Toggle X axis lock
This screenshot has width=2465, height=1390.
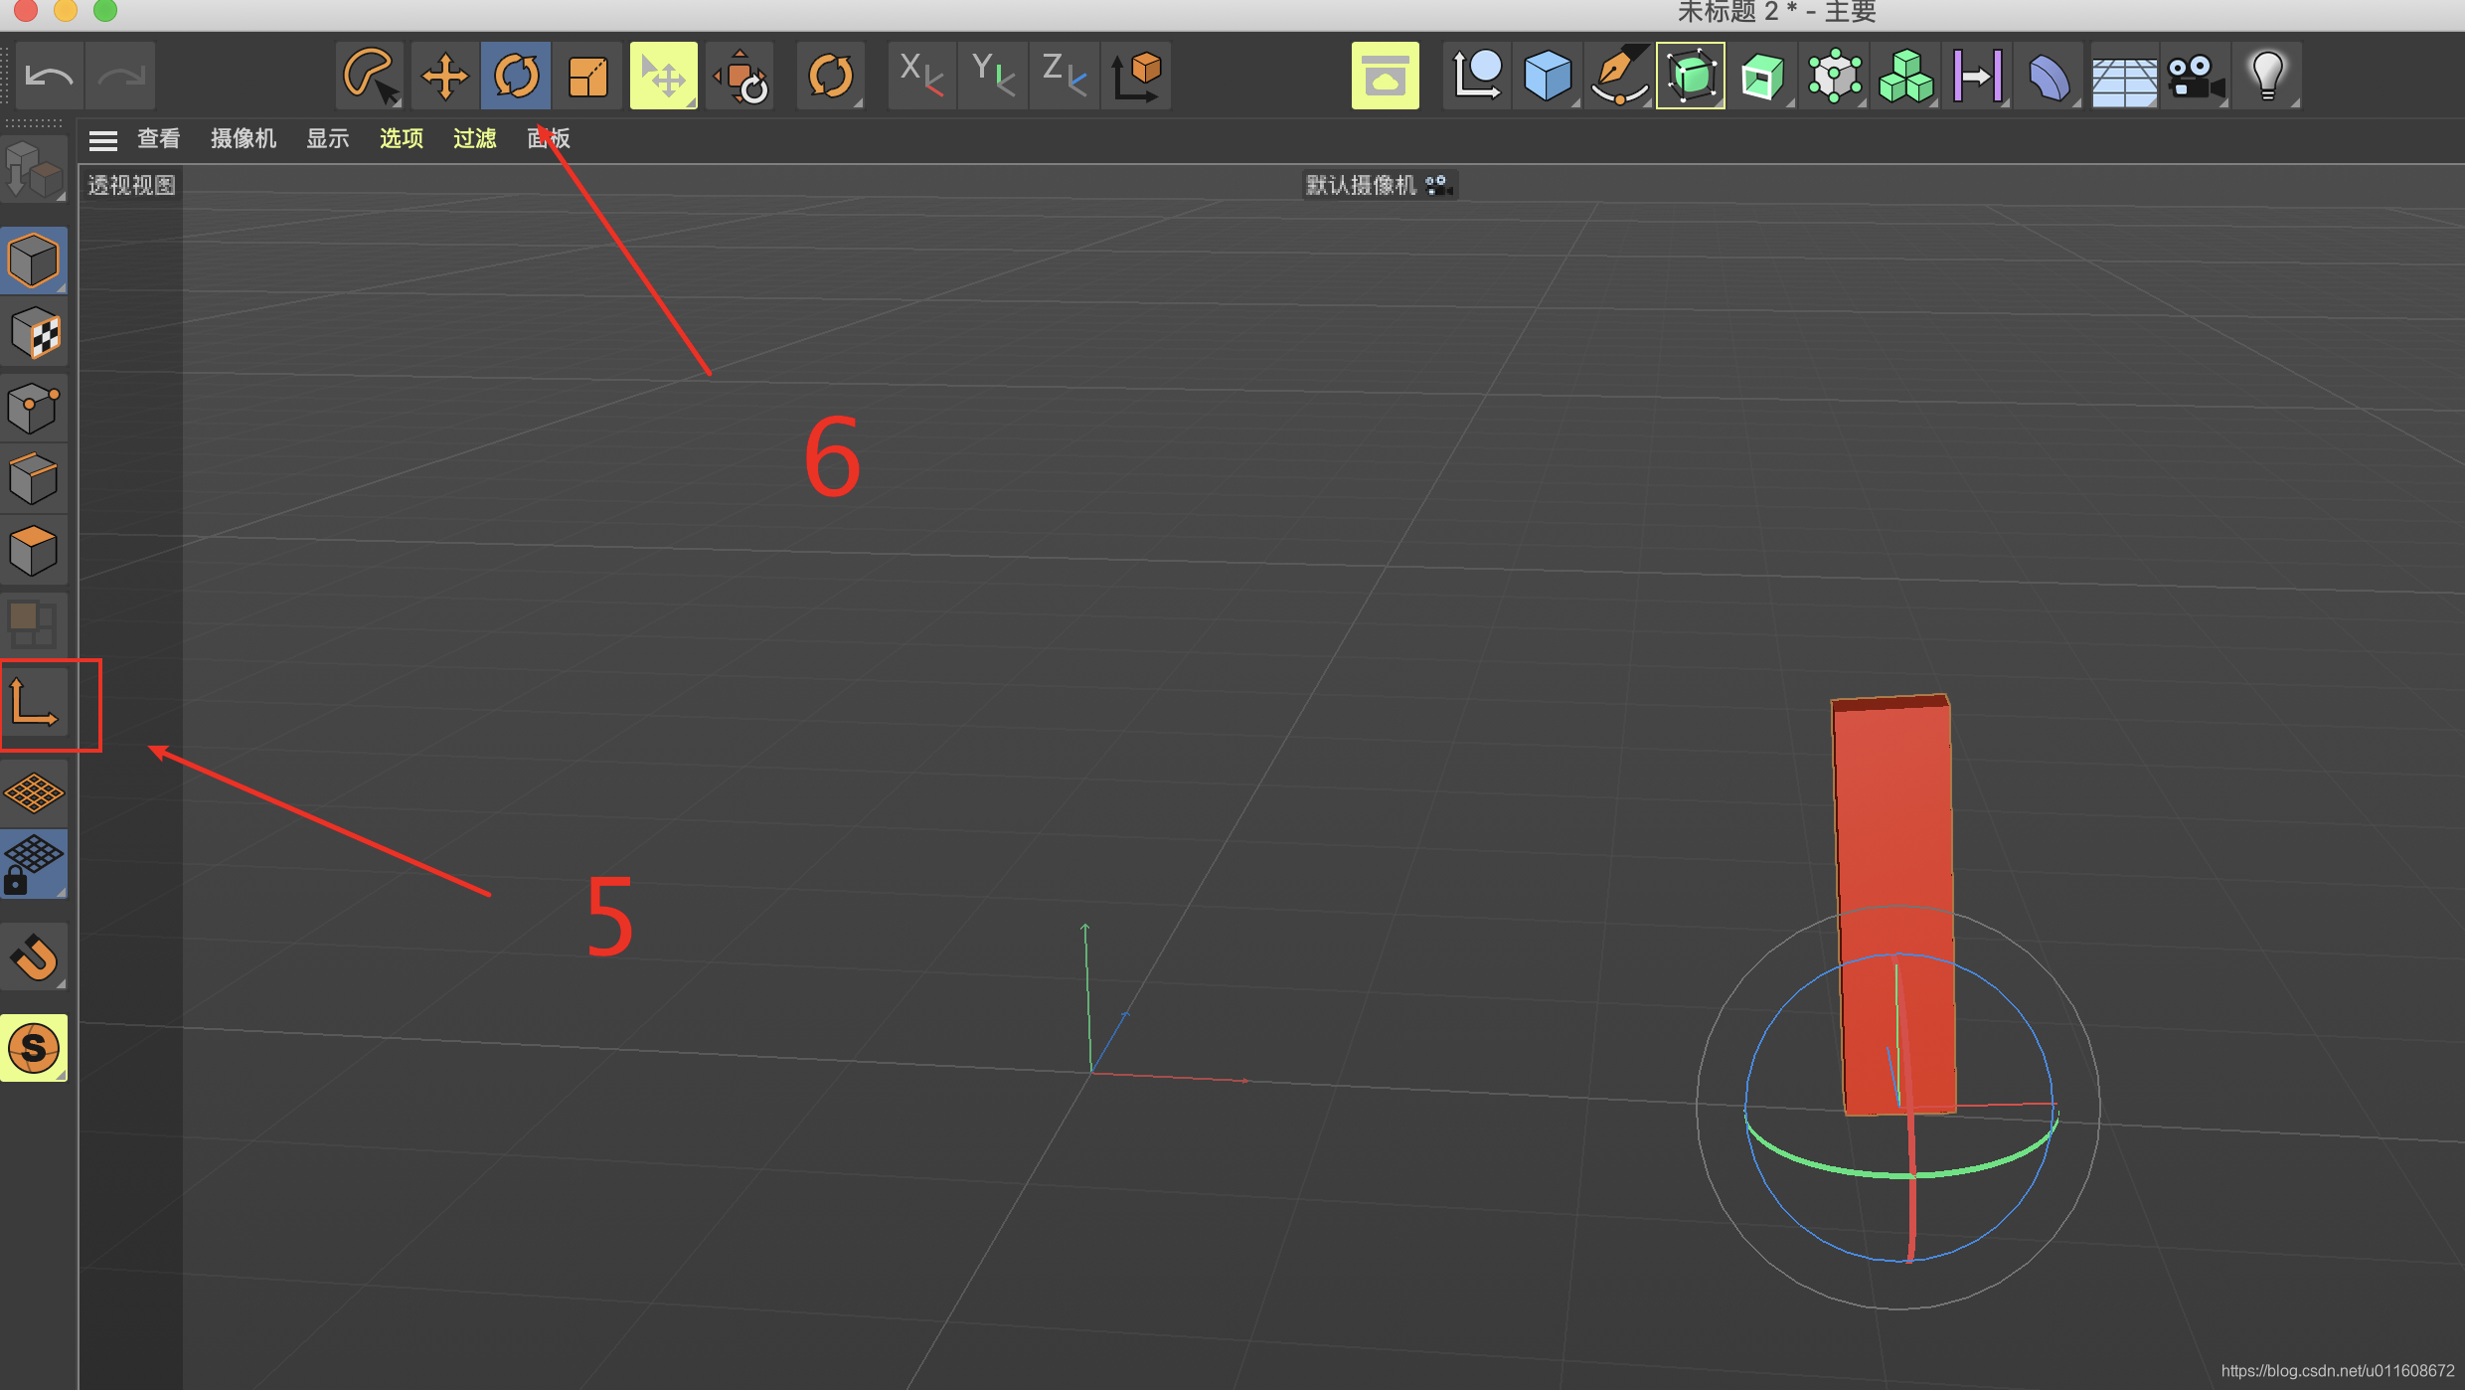point(920,77)
